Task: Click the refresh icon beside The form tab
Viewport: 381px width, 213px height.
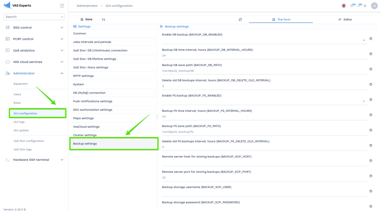Action: [240, 19]
